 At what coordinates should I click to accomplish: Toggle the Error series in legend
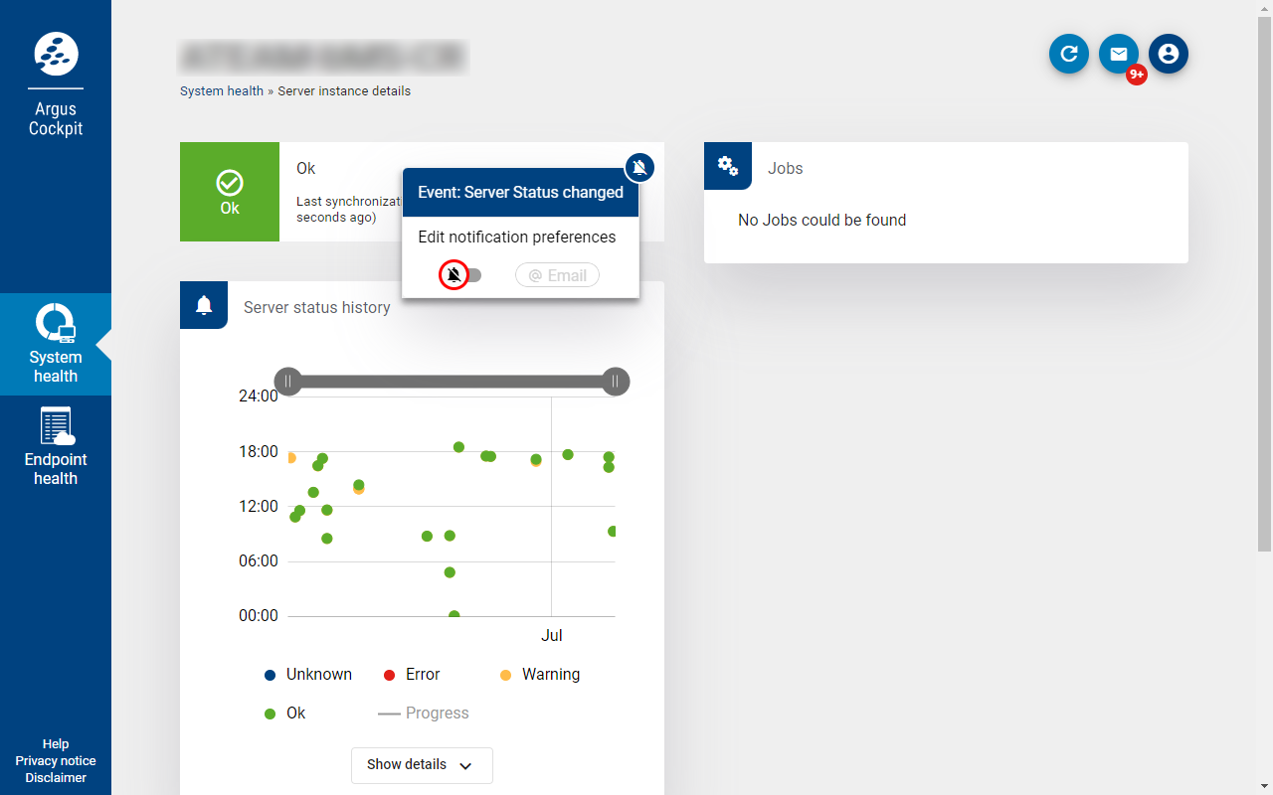pos(412,675)
